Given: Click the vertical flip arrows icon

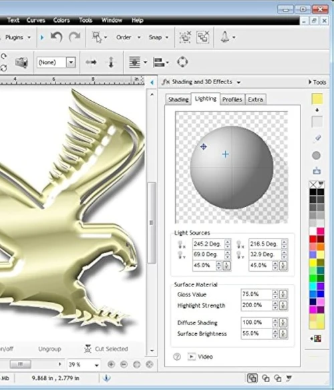Looking at the screenshot, I should pos(111,62).
